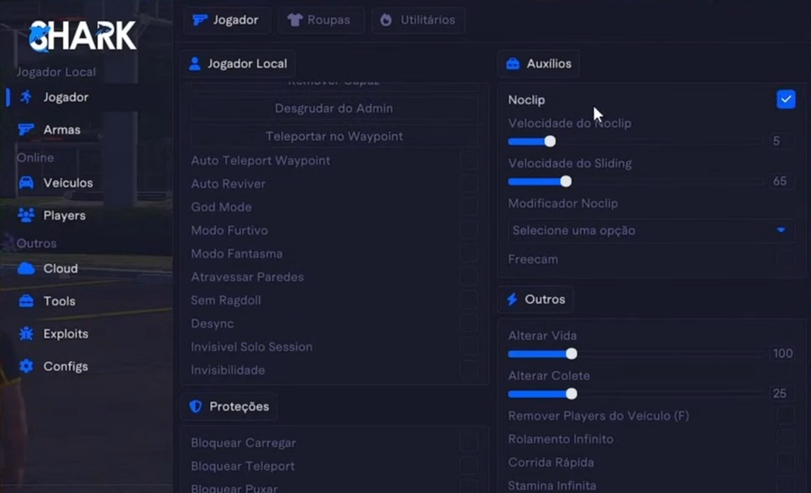
Task: Open the Exploits bug icon
Action: 26,334
